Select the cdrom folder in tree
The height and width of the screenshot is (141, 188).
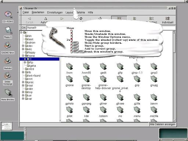coord(30,43)
